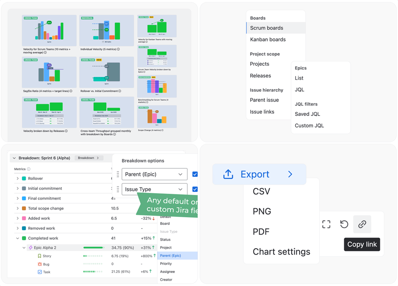This screenshot has height=286, width=398.
Task: Click info icon after Cross-team Throughput chart title
Action: [115, 134]
